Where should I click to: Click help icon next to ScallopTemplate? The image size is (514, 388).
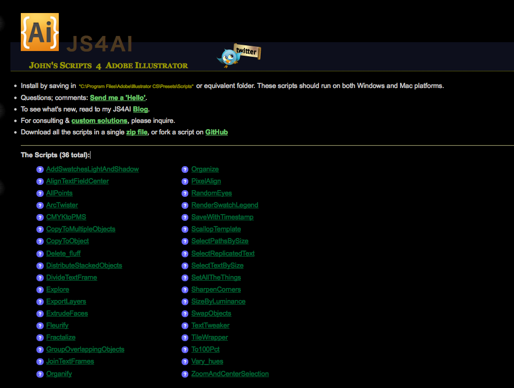pyautogui.click(x=185, y=230)
